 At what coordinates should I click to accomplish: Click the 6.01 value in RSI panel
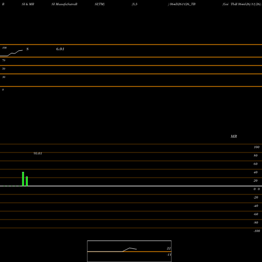(60, 49)
